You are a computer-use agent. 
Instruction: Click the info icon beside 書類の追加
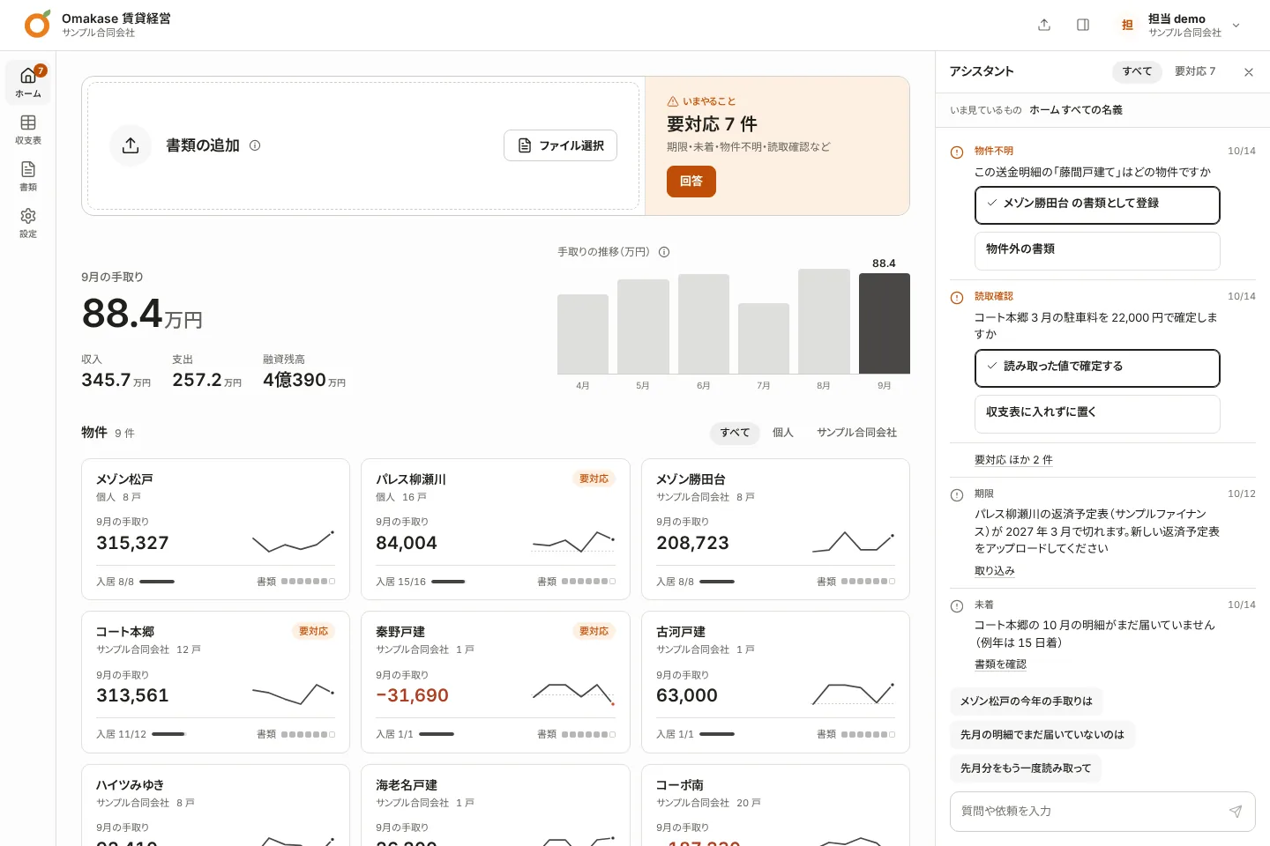255,145
